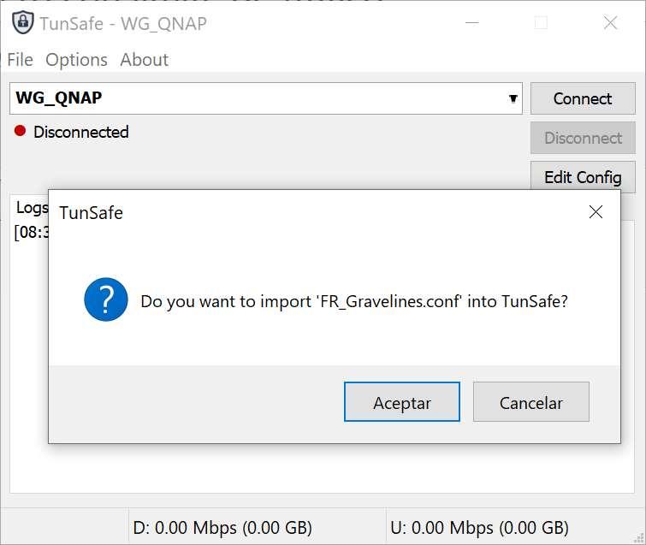Confirm import by clicking Aceptar
The width and height of the screenshot is (646, 545).
(x=402, y=402)
